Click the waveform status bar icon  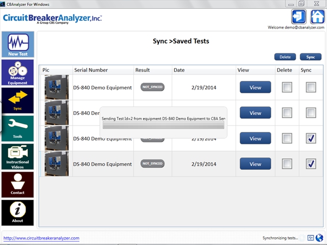click(x=311, y=238)
